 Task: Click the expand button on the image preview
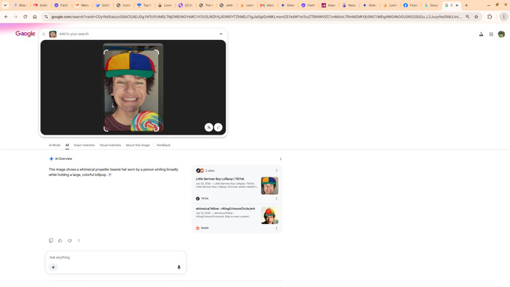pyautogui.click(x=218, y=127)
